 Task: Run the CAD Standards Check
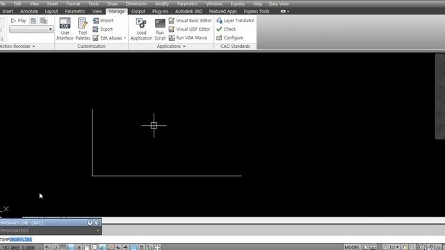click(x=226, y=29)
